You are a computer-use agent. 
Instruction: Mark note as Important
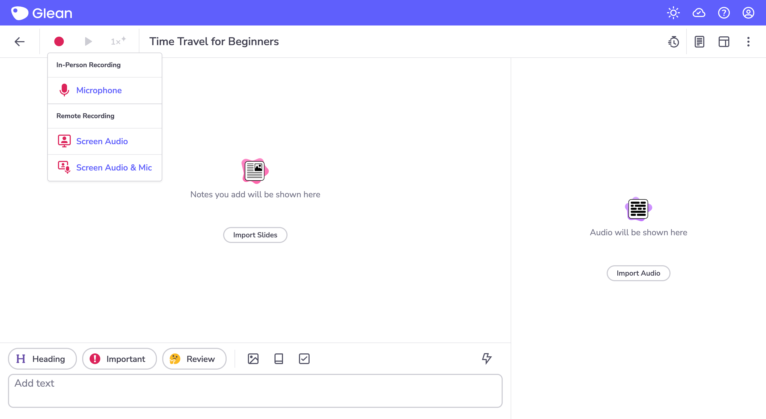click(119, 359)
